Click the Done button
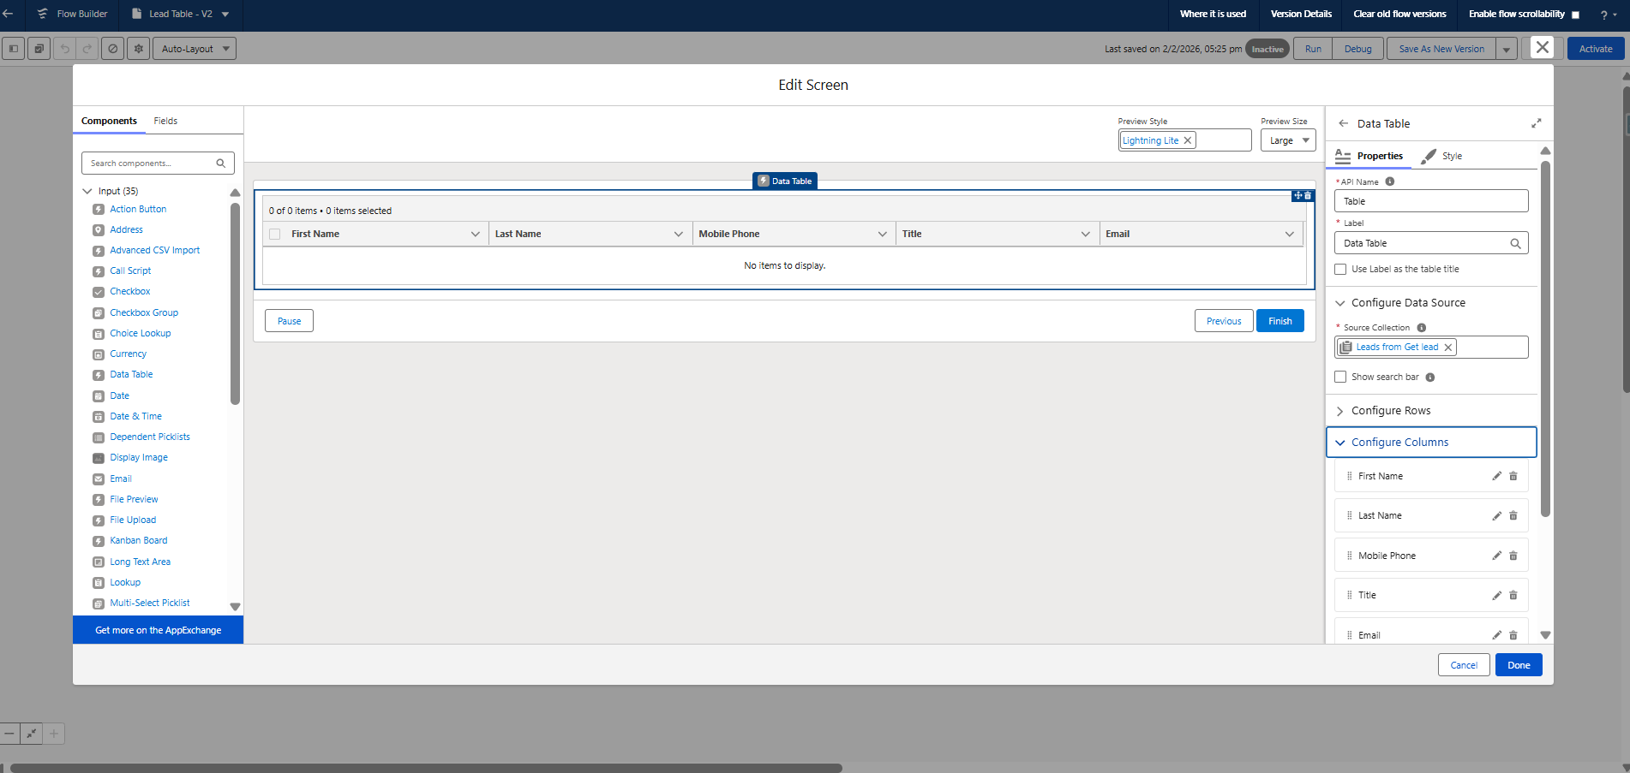The image size is (1630, 773). tap(1518, 665)
